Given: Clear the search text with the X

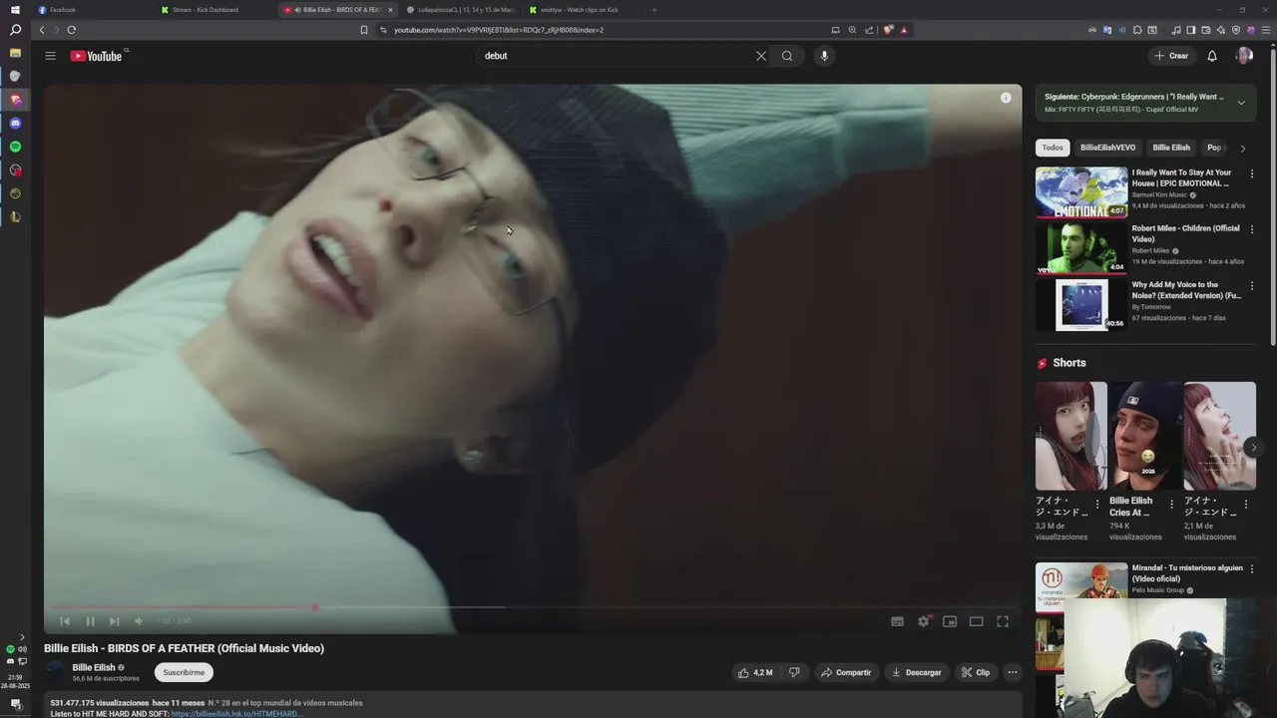Looking at the screenshot, I should (x=761, y=56).
